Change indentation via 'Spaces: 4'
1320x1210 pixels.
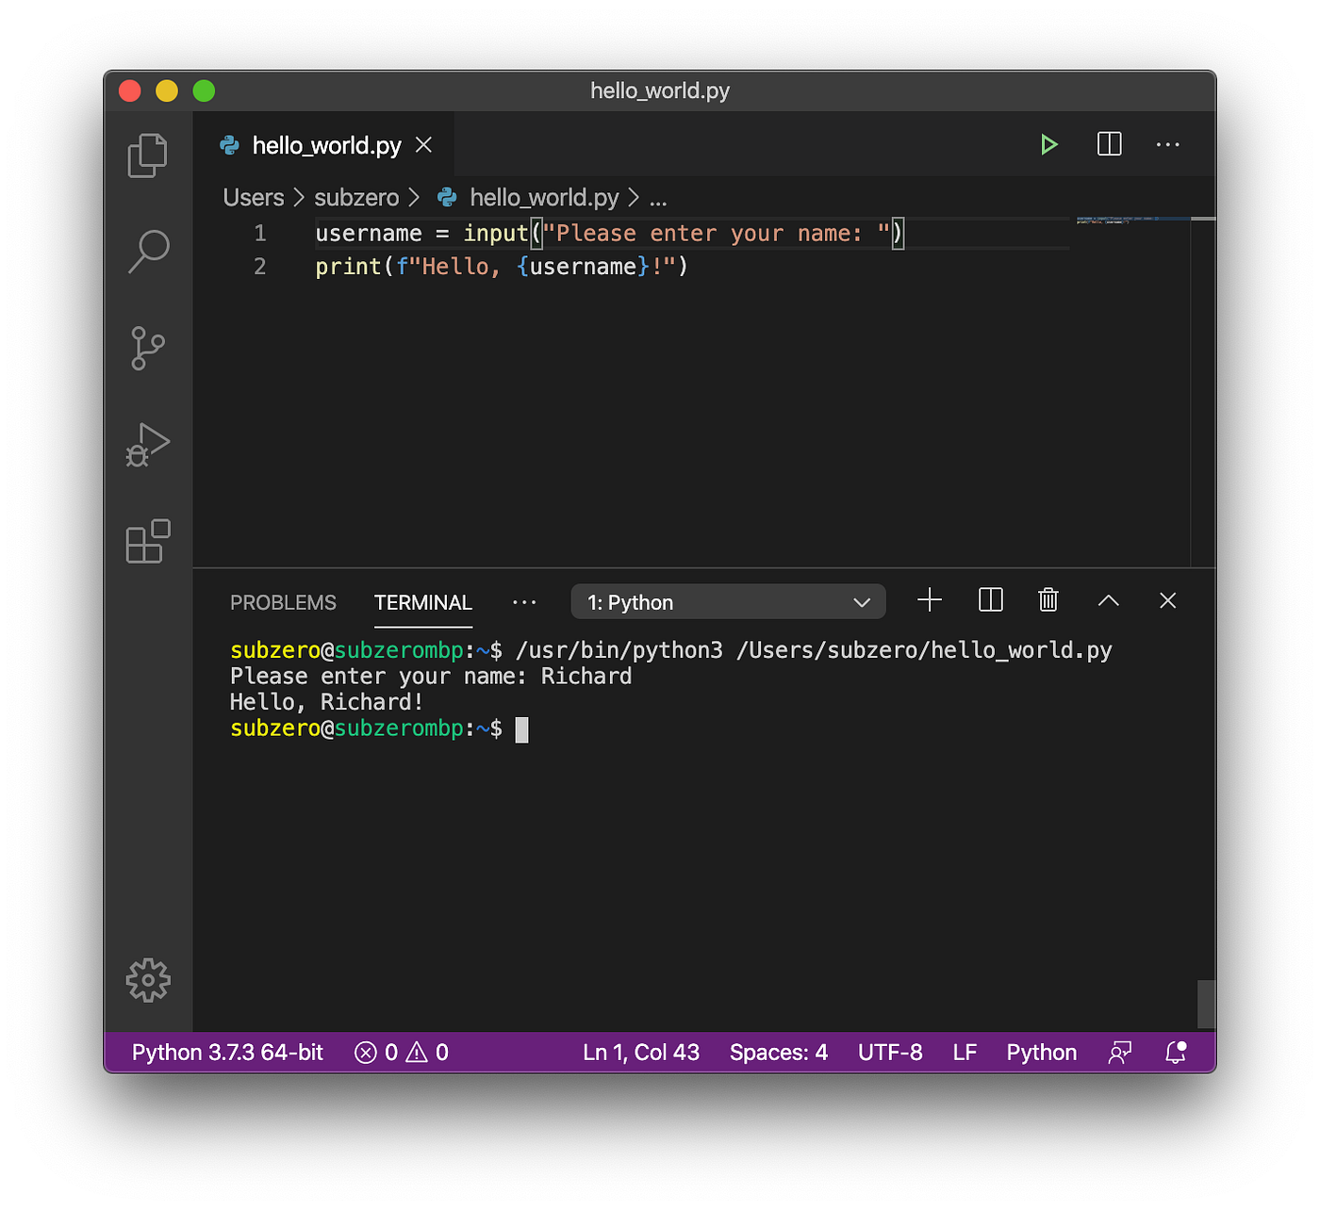point(779,1053)
